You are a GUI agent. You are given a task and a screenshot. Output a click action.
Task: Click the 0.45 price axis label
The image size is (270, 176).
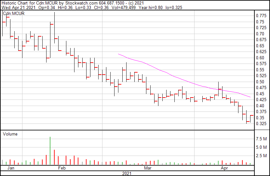coord(260,94)
